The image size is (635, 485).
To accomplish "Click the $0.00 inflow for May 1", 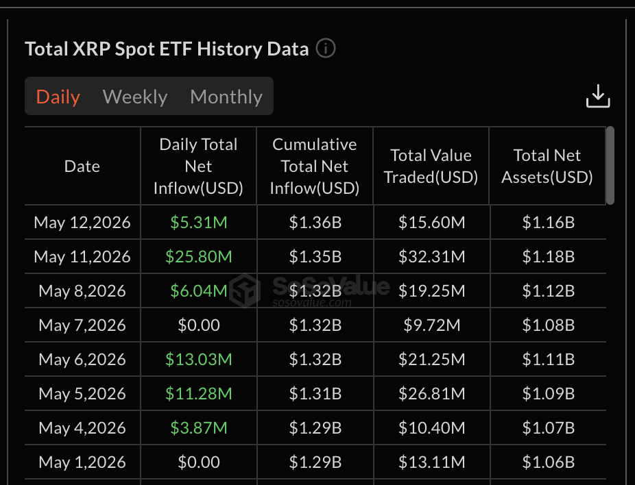I will pos(198,462).
